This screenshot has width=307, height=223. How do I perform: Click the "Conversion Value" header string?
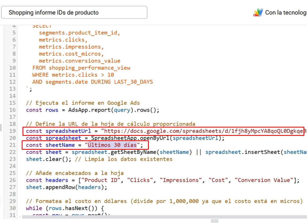(x=264, y=180)
